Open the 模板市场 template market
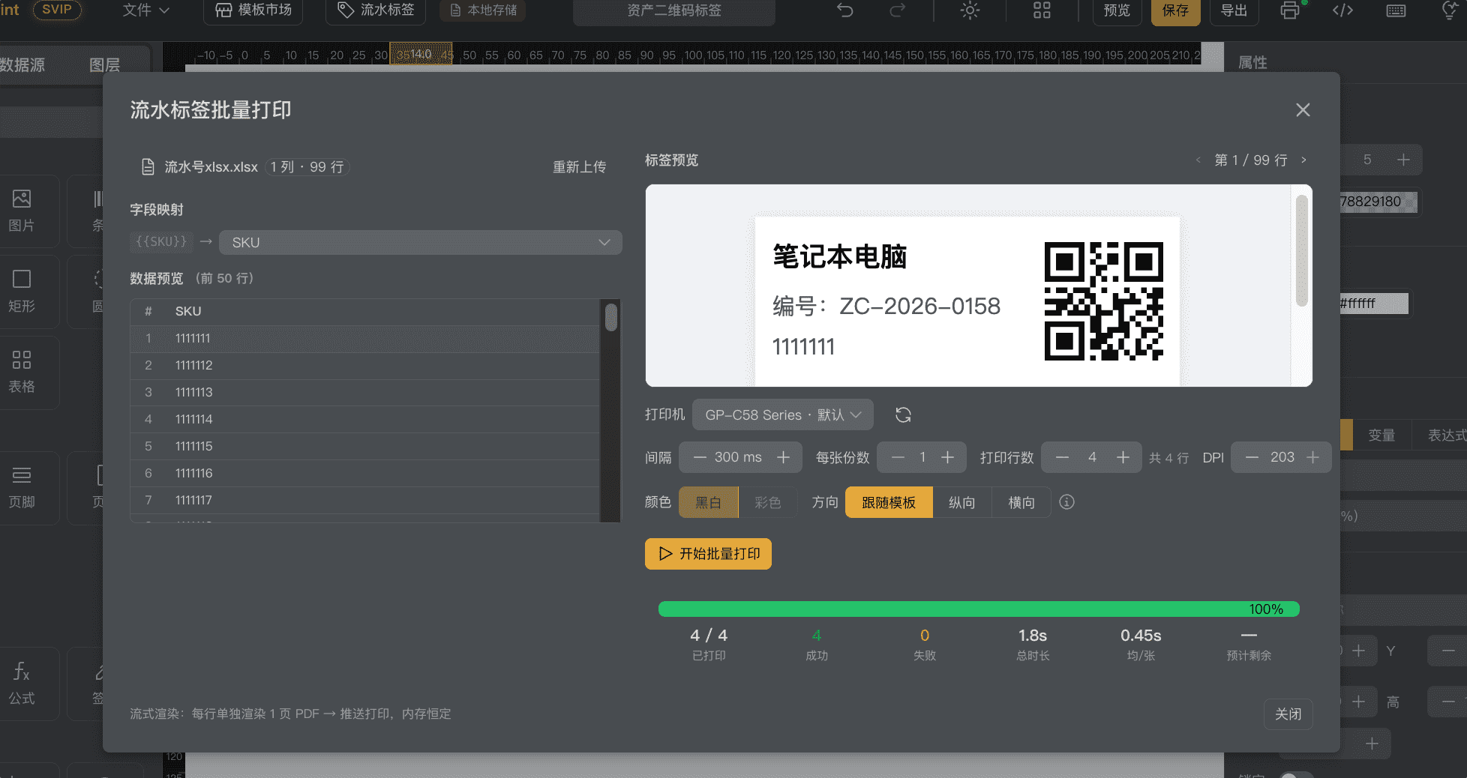Image resolution: width=1467 pixels, height=778 pixels. tap(253, 10)
